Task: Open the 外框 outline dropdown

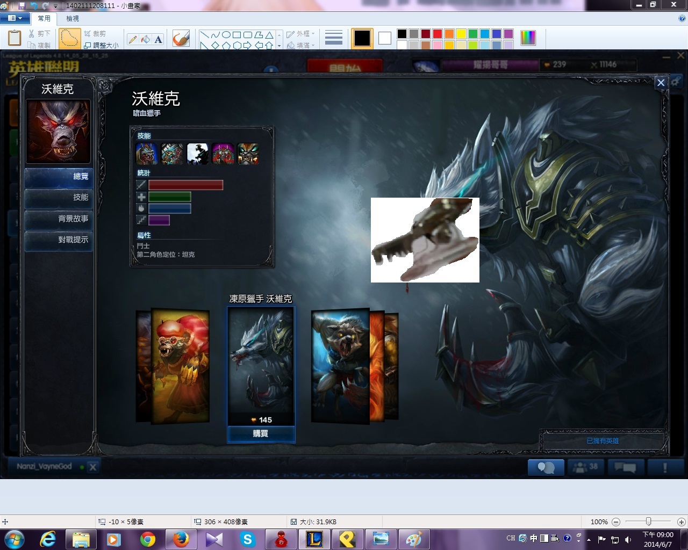Action: 300,34
